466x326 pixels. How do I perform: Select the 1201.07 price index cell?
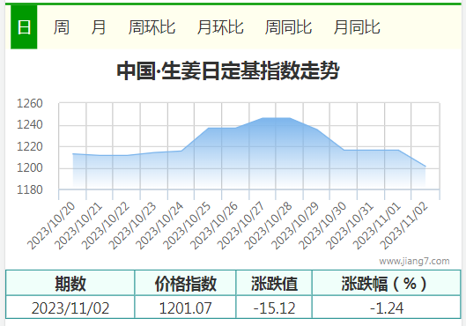(x=185, y=307)
